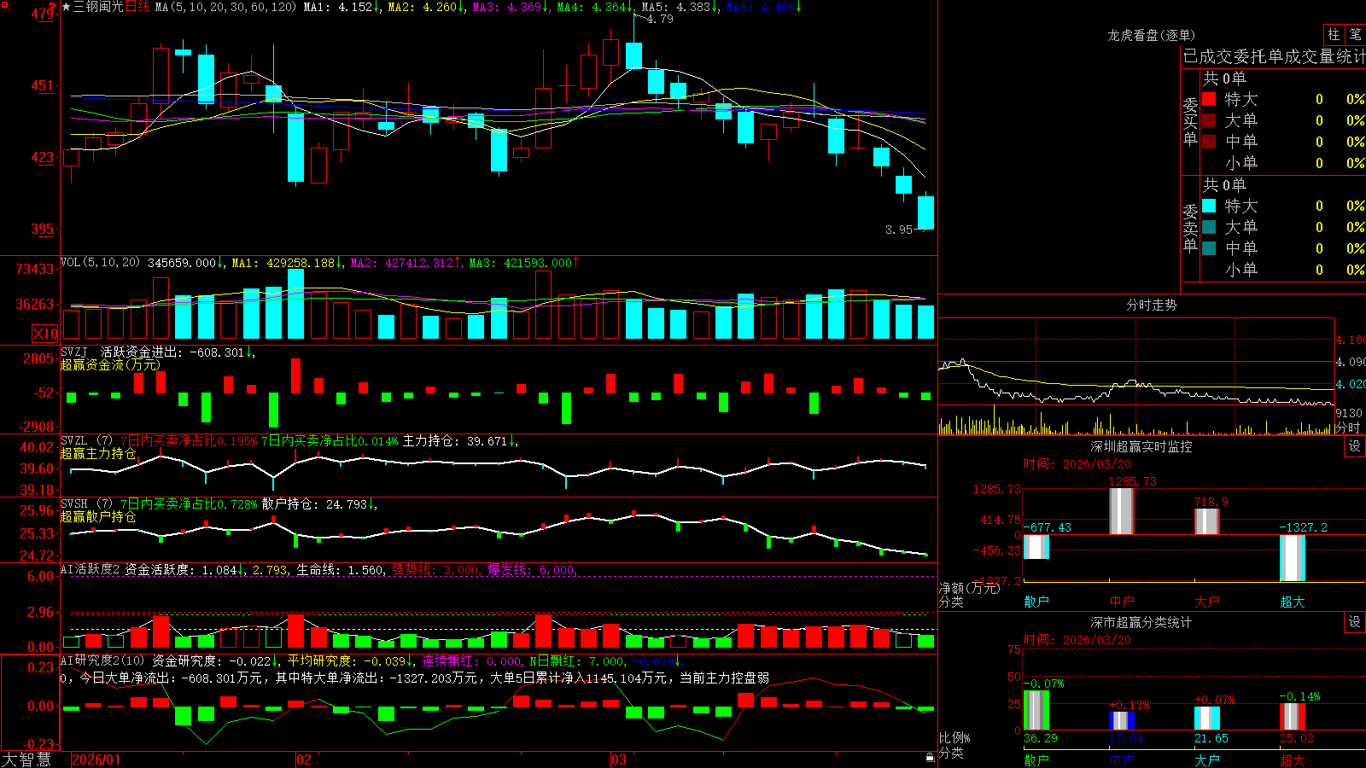
Task: Select the teal 中单 sell-order swatch
Action: [1209, 248]
